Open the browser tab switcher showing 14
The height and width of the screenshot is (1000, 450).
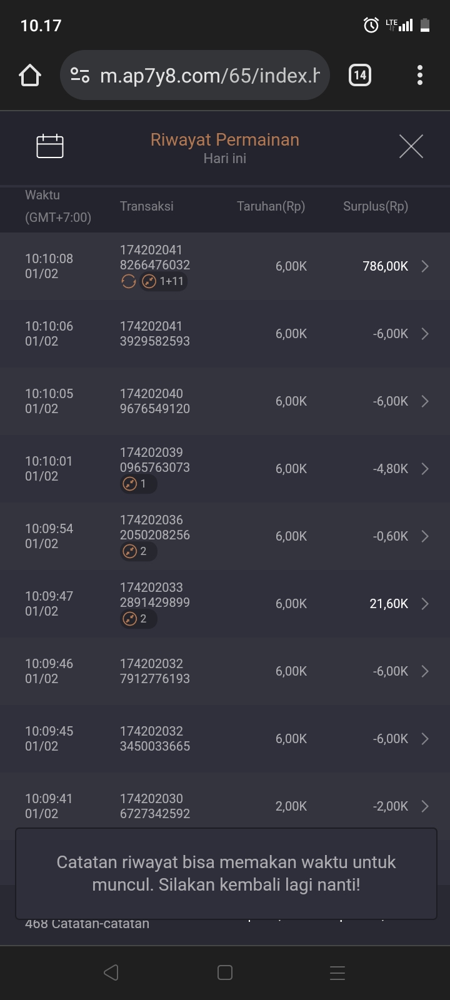[359, 76]
